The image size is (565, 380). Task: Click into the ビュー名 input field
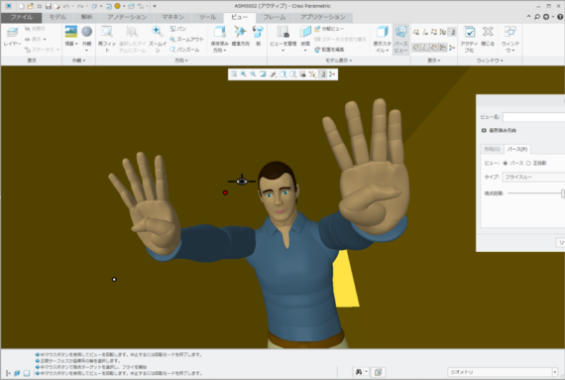pos(533,117)
